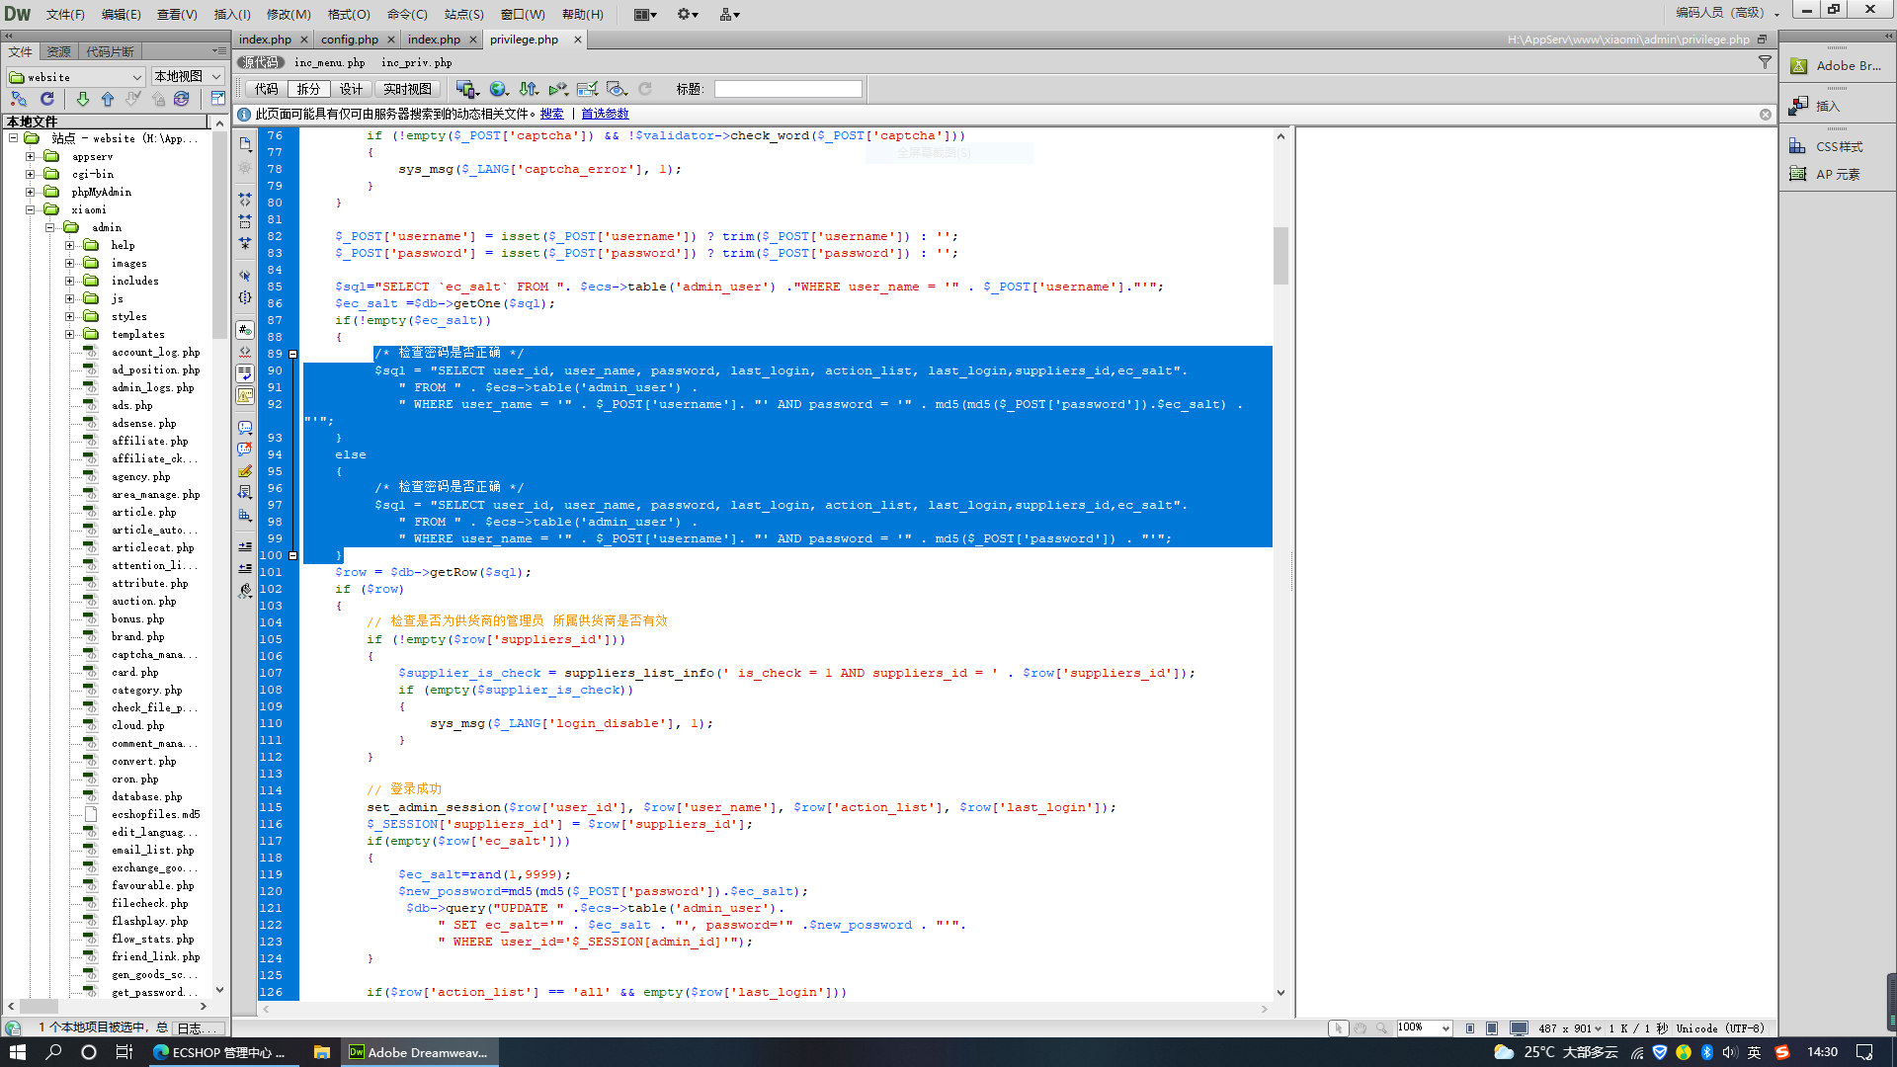
Task: Open the website site dropdown
Action: coord(75,77)
